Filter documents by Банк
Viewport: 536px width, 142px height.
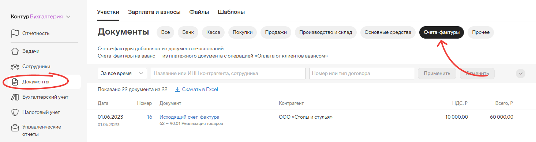(188, 32)
